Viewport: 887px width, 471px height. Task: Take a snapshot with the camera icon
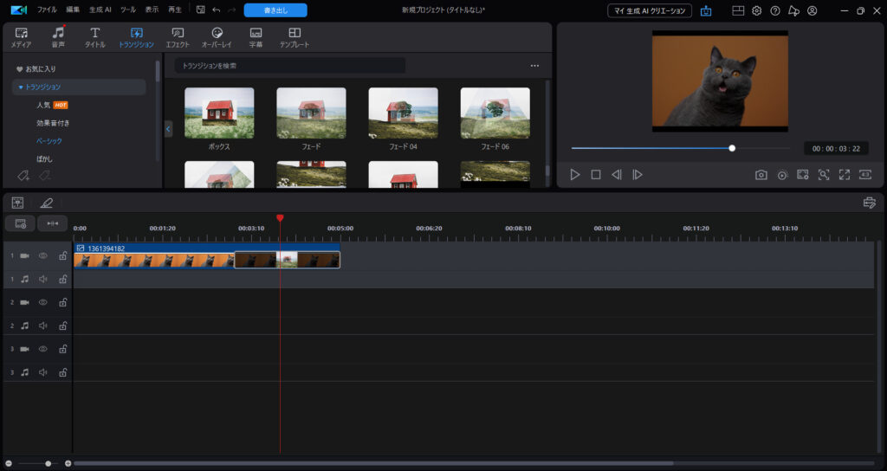761,174
